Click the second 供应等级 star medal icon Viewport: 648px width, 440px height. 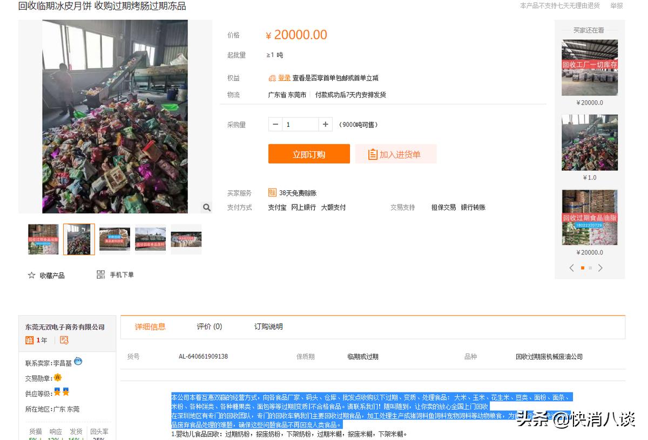pos(66,392)
